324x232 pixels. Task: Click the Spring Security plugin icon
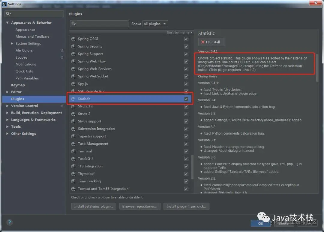73,46
